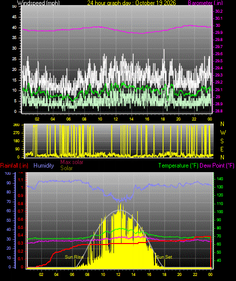Click the rainfall axis value "0.8"
236x281 pixels.
21,204
